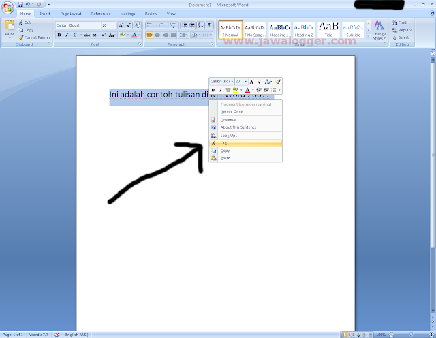Apply Heading 2 style

(x=304, y=30)
